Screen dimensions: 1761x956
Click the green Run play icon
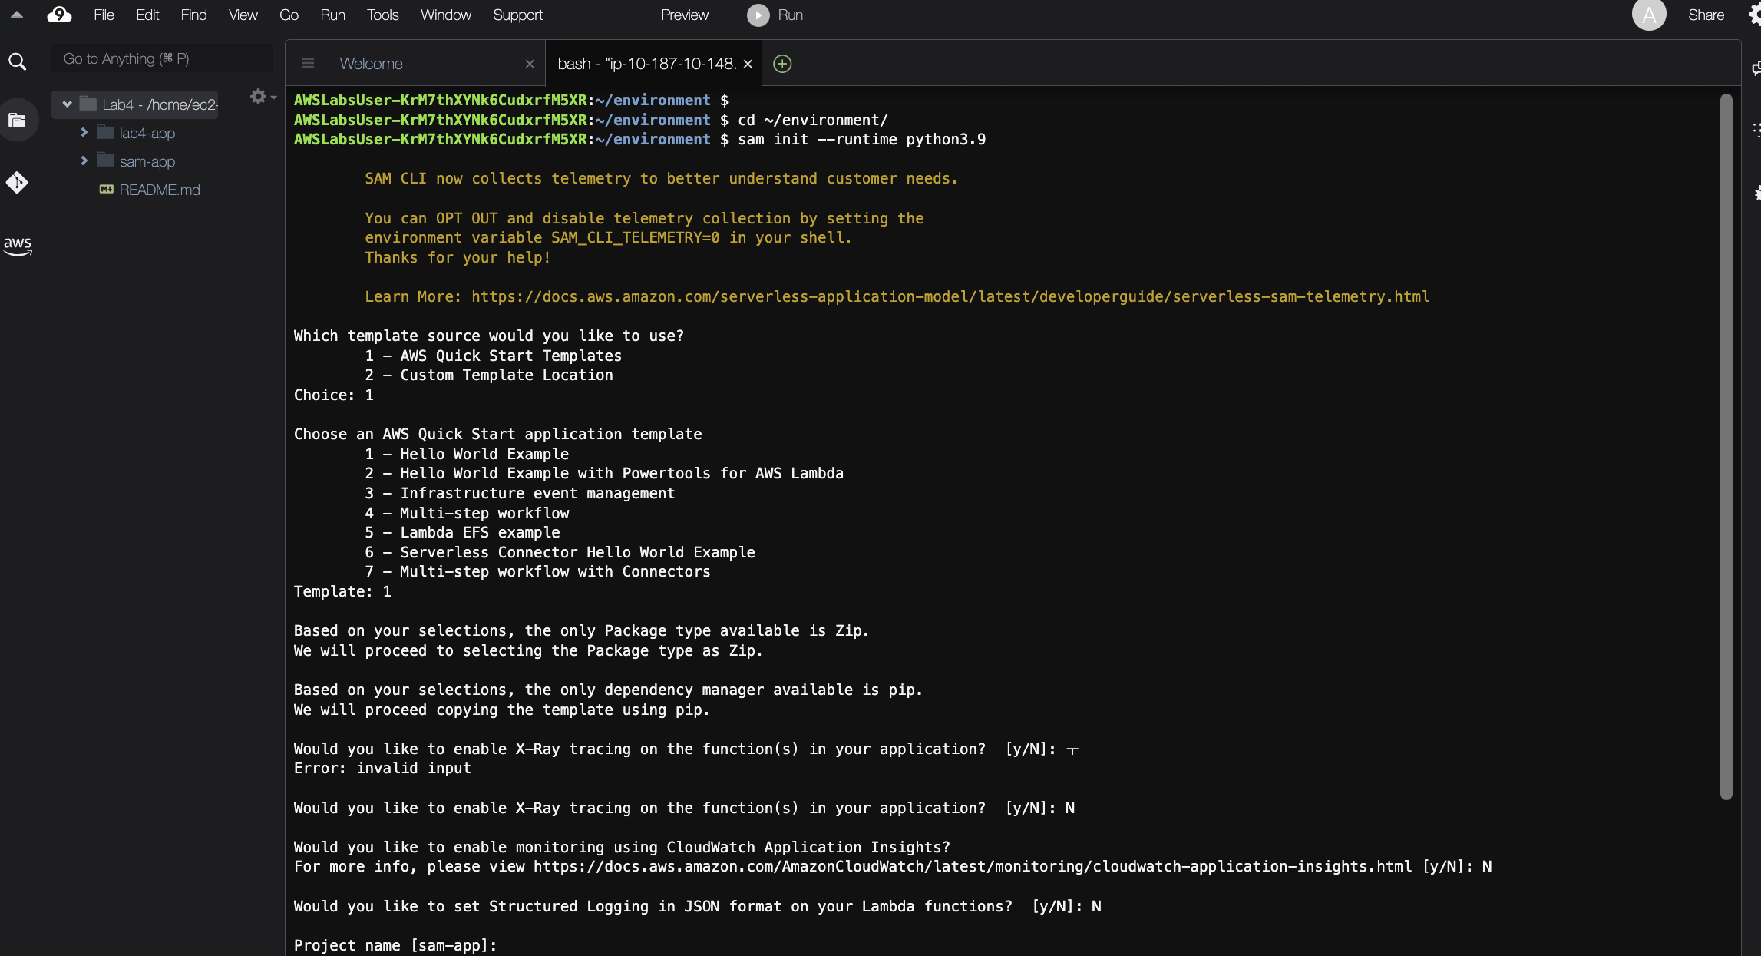(758, 15)
